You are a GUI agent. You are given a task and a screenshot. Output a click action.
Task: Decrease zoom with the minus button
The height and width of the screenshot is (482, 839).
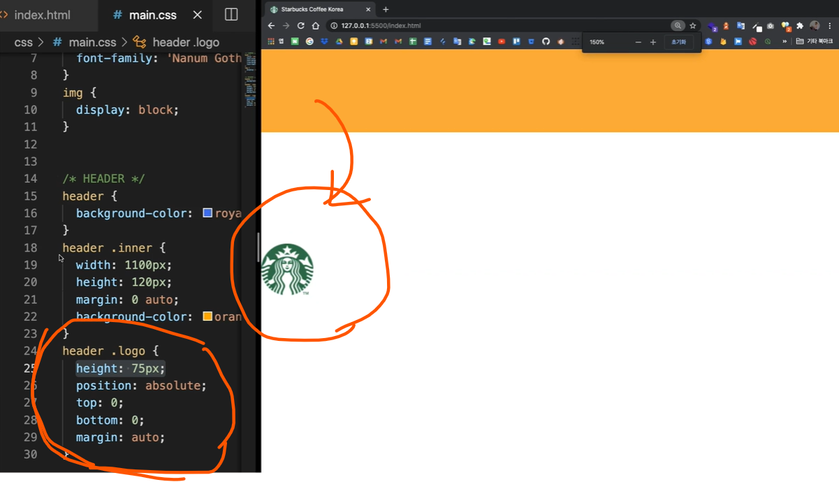638,42
